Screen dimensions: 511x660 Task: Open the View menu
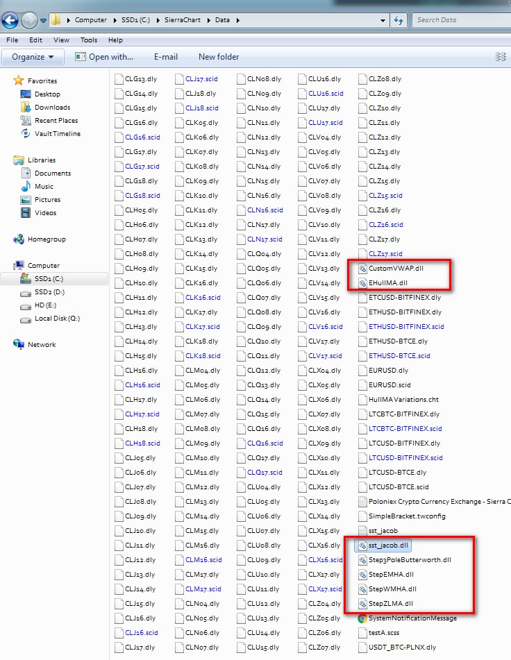[x=62, y=40]
